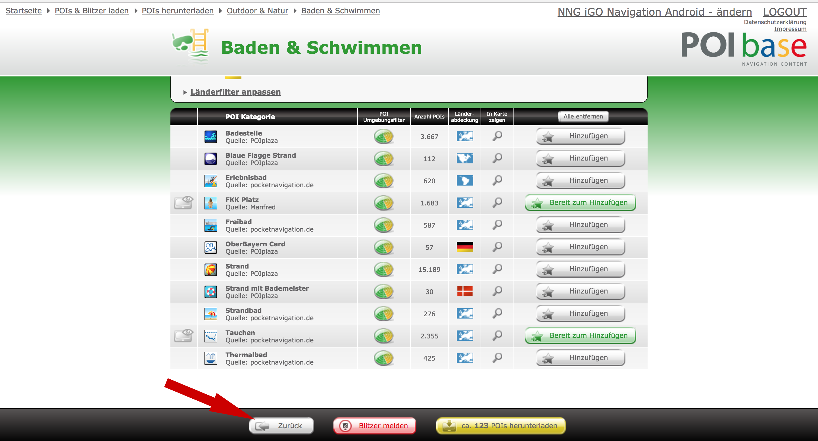This screenshot has height=441, width=818.
Task: Click the Denmark flag for Strand mit Bademeister
Action: pyautogui.click(x=465, y=291)
